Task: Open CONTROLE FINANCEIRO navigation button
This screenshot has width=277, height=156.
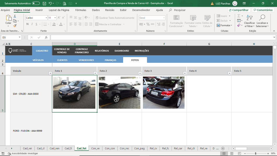Action: 82,51
